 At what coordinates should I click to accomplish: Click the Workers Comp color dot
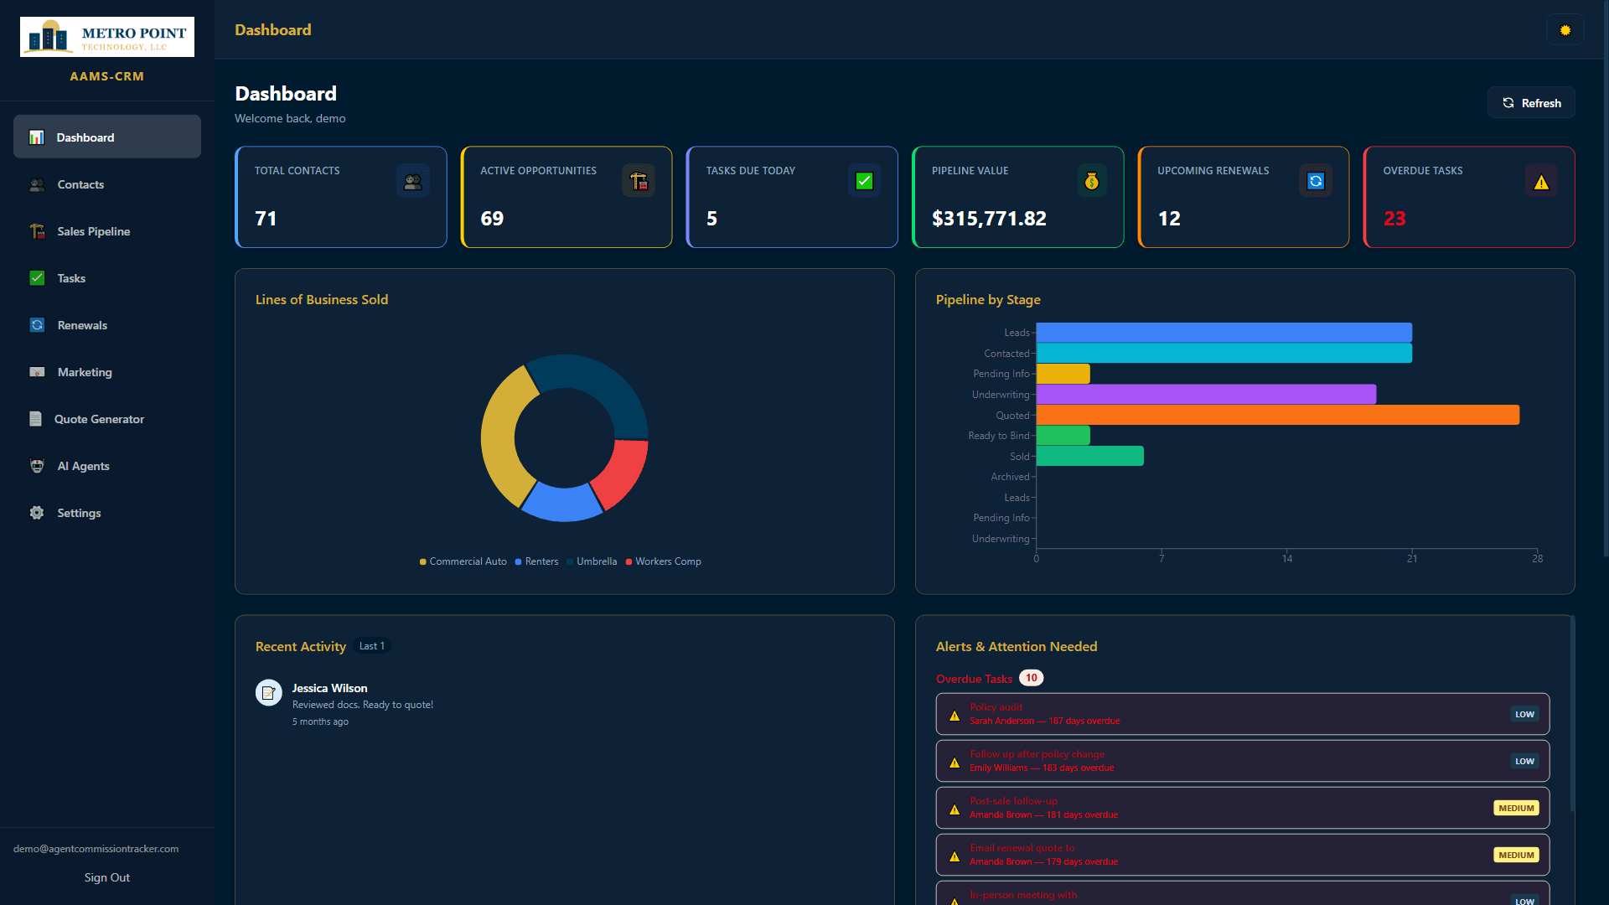click(x=629, y=561)
